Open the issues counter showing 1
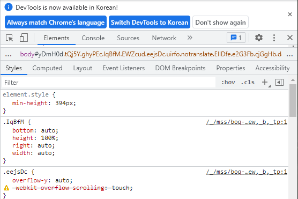This screenshot has height=199, width=298. tap(236, 38)
